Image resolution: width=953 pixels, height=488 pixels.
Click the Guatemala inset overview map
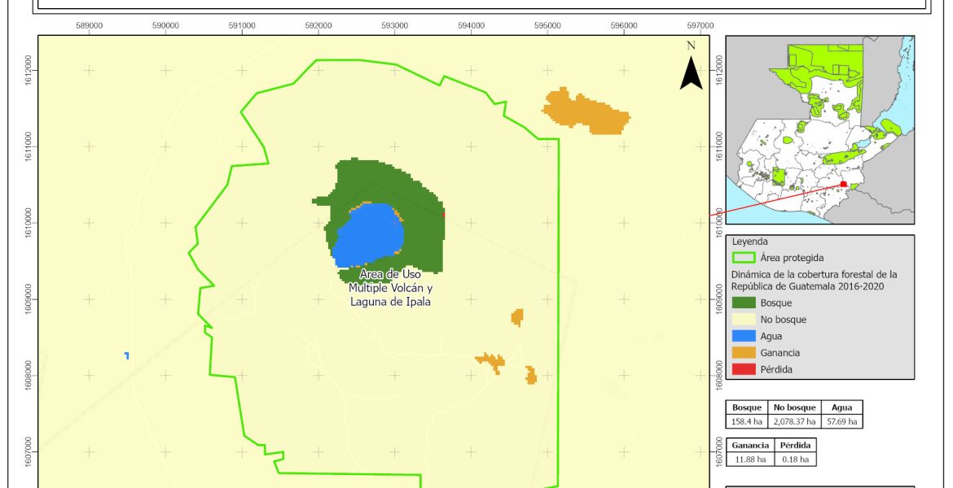point(819,129)
